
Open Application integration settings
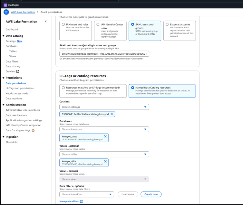[24, 120]
